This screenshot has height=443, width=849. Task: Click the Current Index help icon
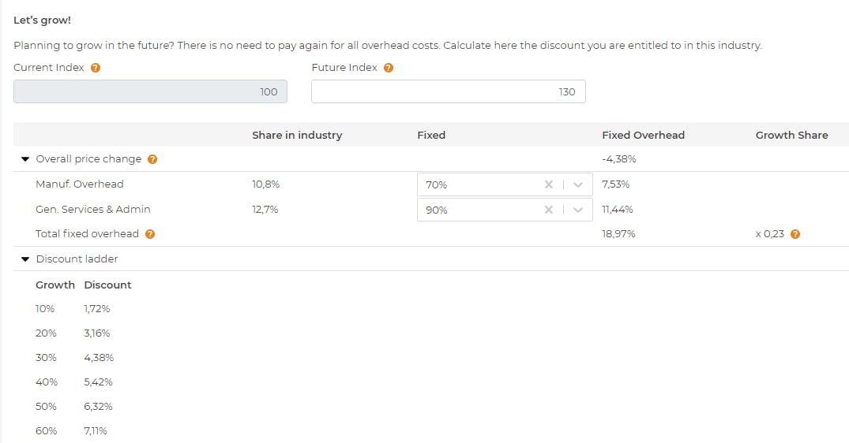pos(96,68)
